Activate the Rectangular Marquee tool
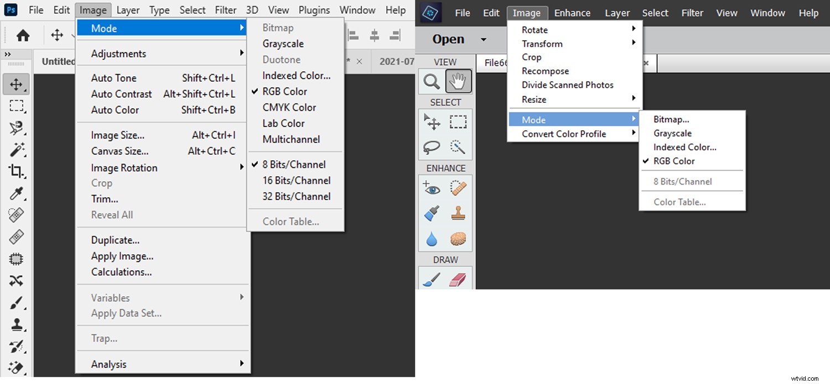This screenshot has width=830, height=384. coord(16,106)
